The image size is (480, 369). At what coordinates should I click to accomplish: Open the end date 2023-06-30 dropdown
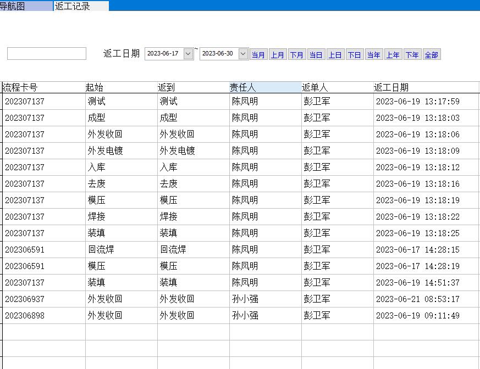click(243, 54)
